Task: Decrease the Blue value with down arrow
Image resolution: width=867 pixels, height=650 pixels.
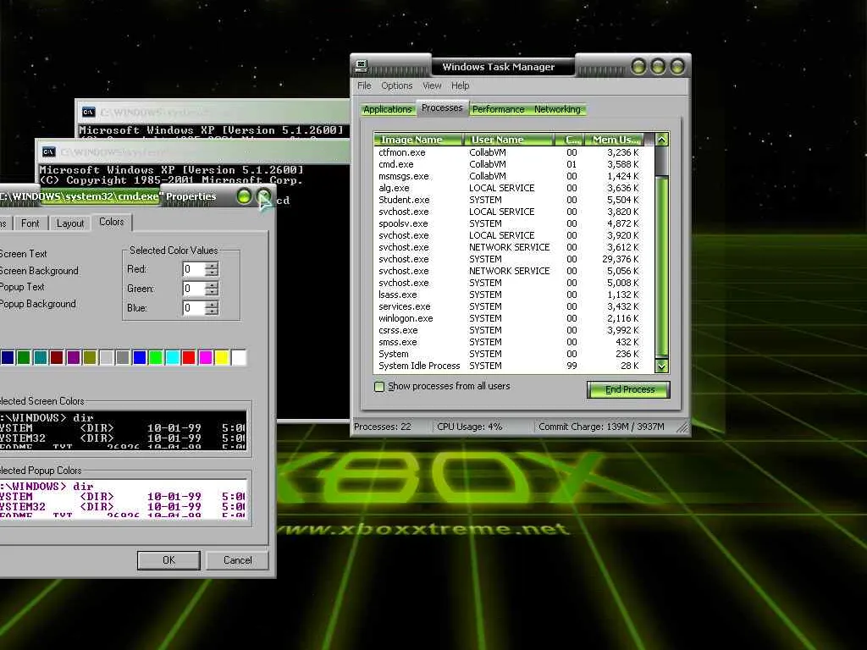Action: click(212, 311)
